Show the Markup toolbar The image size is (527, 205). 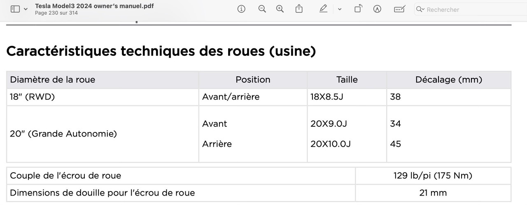coord(377,9)
